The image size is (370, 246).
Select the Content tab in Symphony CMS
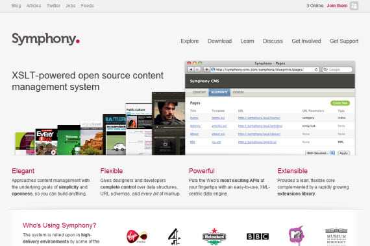(199, 93)
